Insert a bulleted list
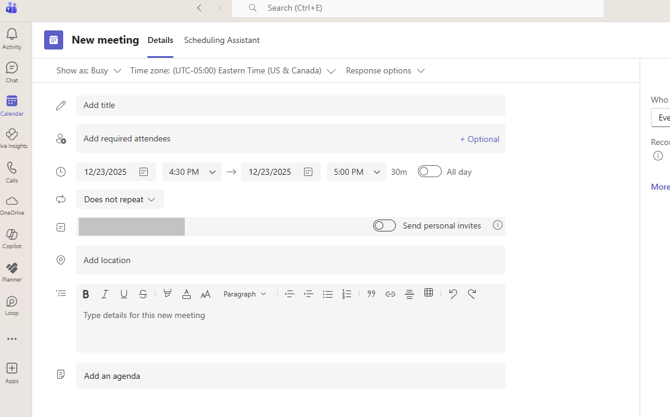This screenshot has width=670, height=417. click(x=328, y=294)
